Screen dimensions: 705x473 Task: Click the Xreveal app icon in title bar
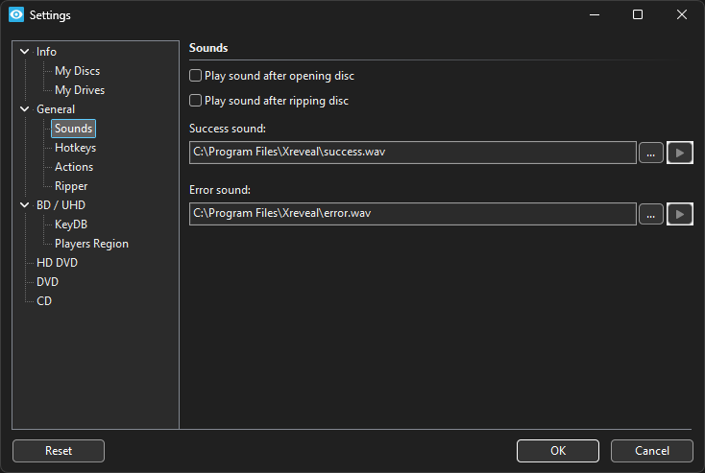point(15,15)
